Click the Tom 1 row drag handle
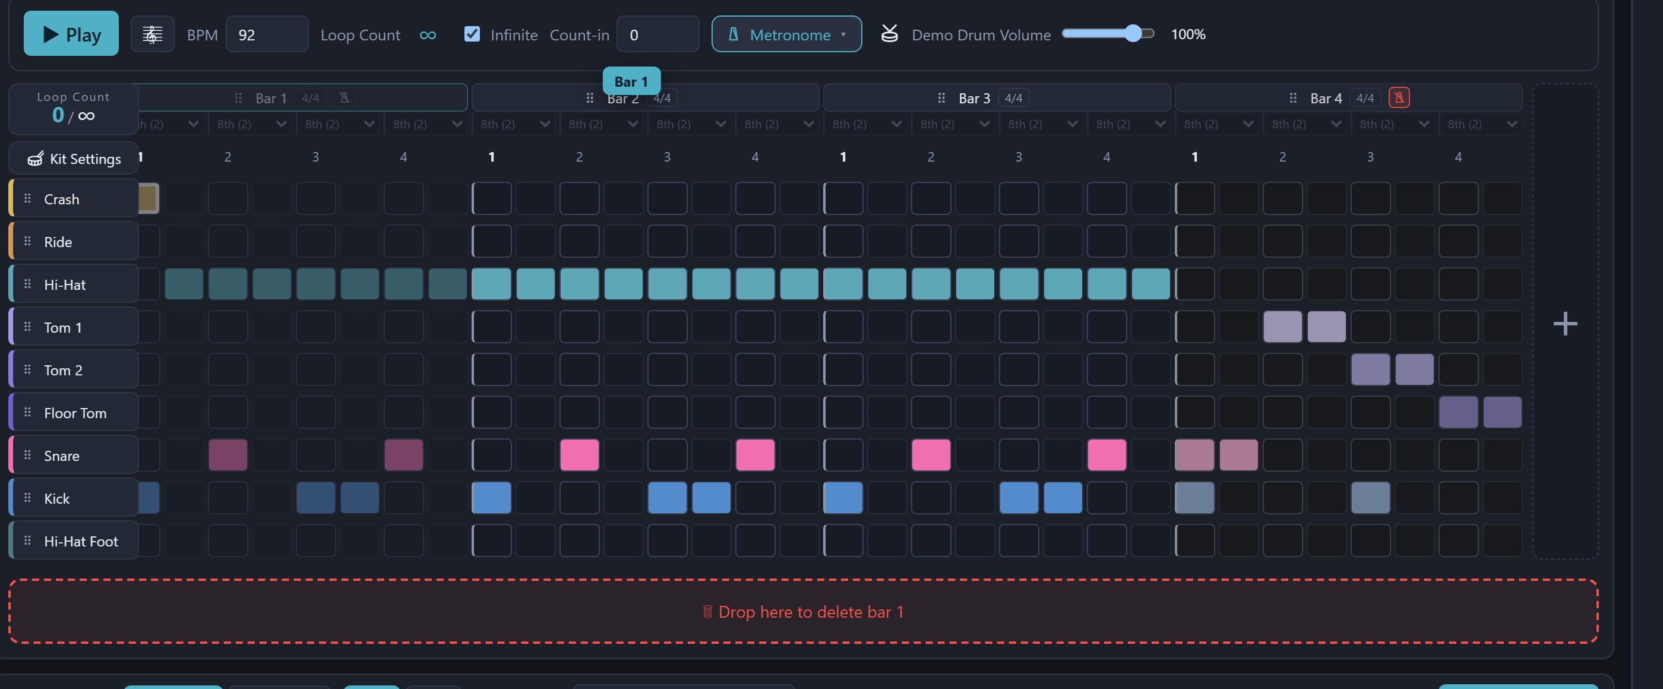This screenshot has width=1663, height=689. [x=27, y=326]
